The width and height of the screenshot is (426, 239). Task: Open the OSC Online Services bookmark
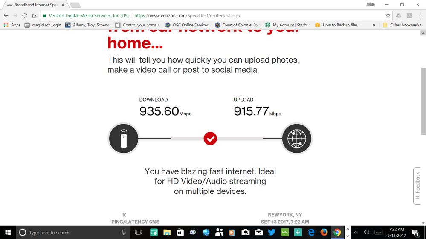(x=187, y=25)
